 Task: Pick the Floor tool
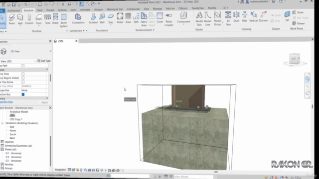pyautogui.click(x=39, y=20)
